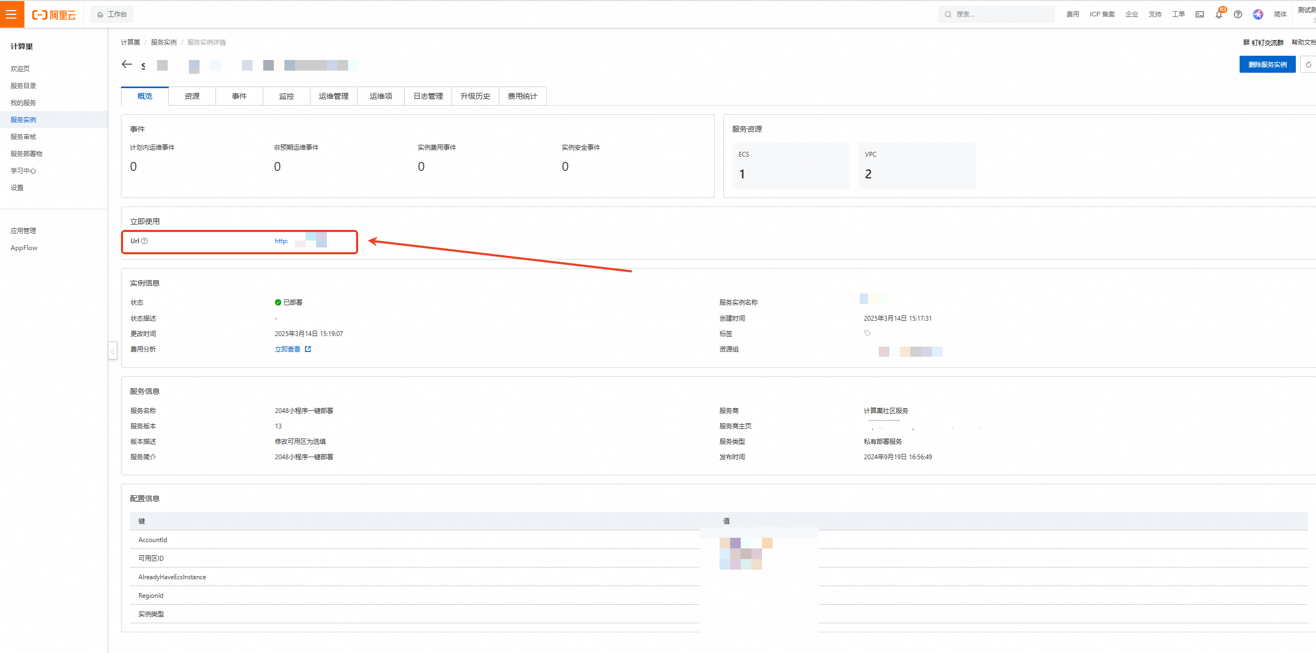The image size is (1316, 653).
Task: Click the back arrow beside instance name
Action: point(127,64)
